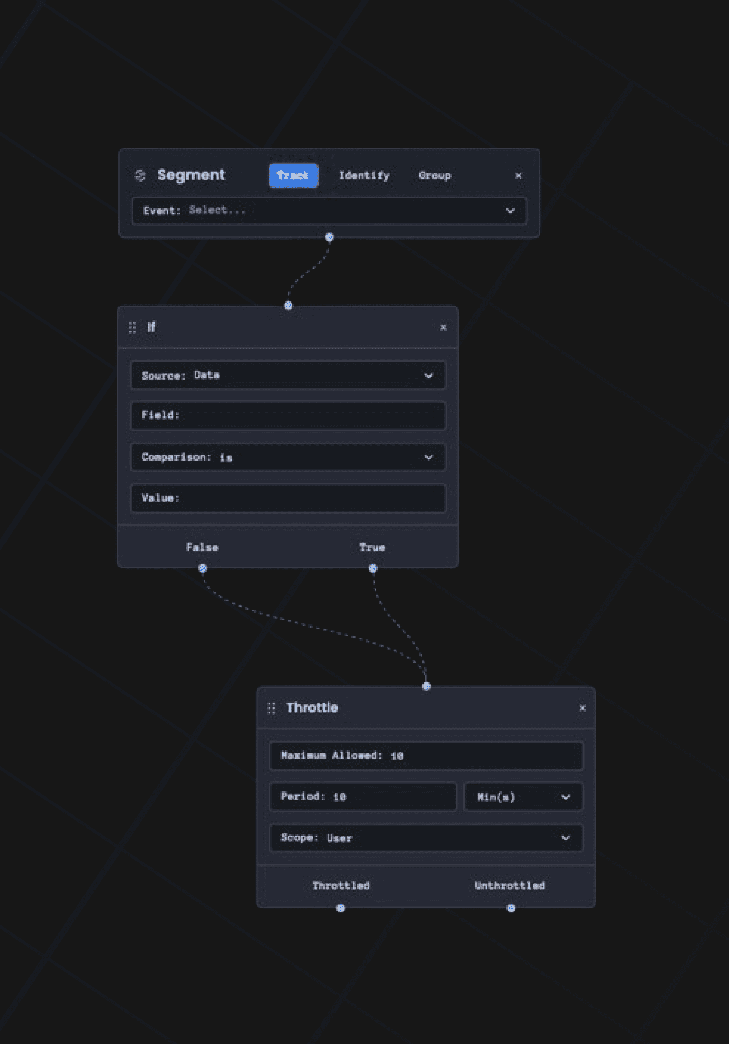Viewport: 729px width, 1044px height.
Task: Open the Scope dropdown set to User
Action: tap(426, 838)
